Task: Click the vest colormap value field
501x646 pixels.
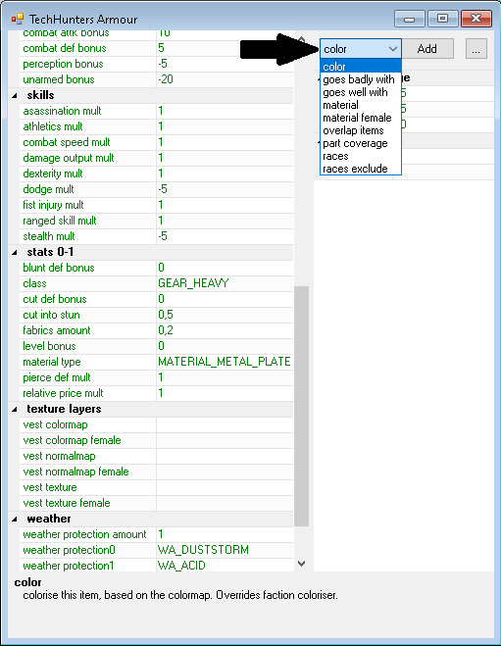Action: point(225,424)
